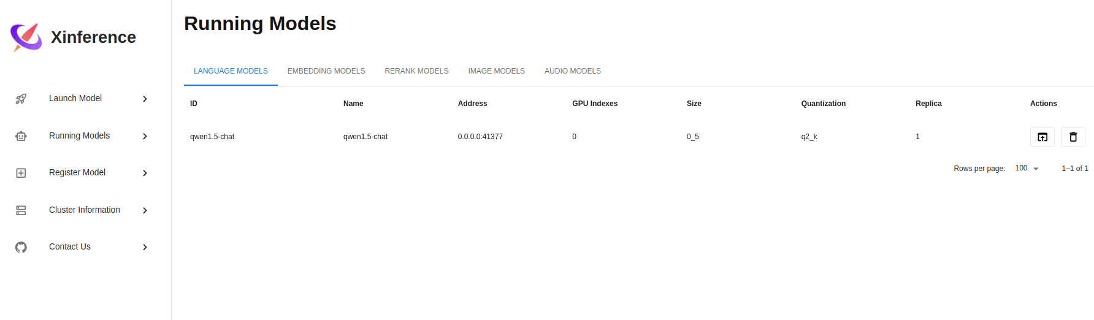Switch to the Rerank Models tab
Screen dimensions: 1094x320
[416, 71]
